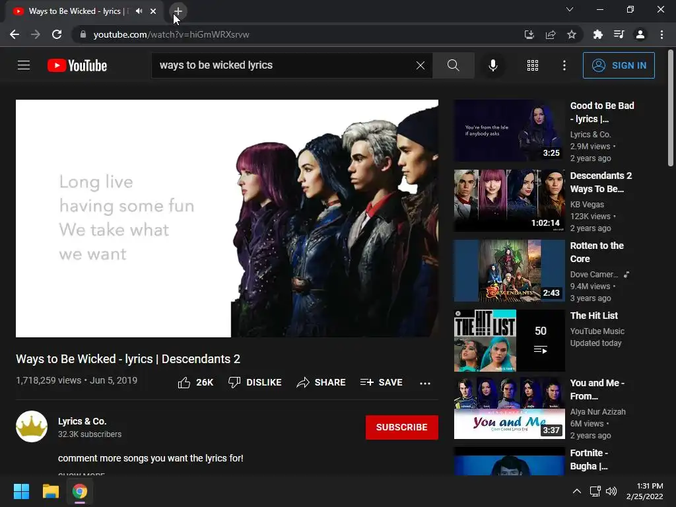Select the video title text

(128, 358)
